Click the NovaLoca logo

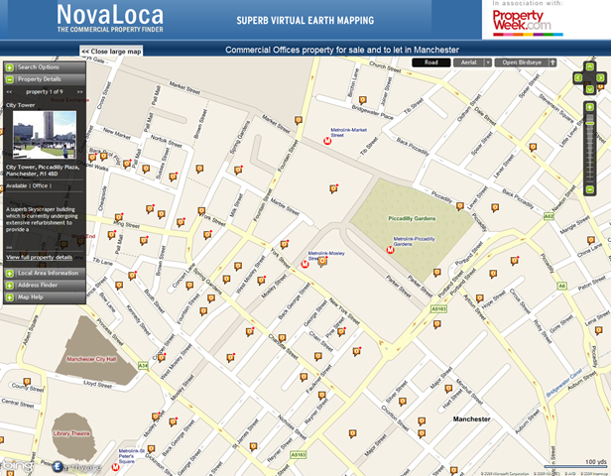tap(110, 18)
